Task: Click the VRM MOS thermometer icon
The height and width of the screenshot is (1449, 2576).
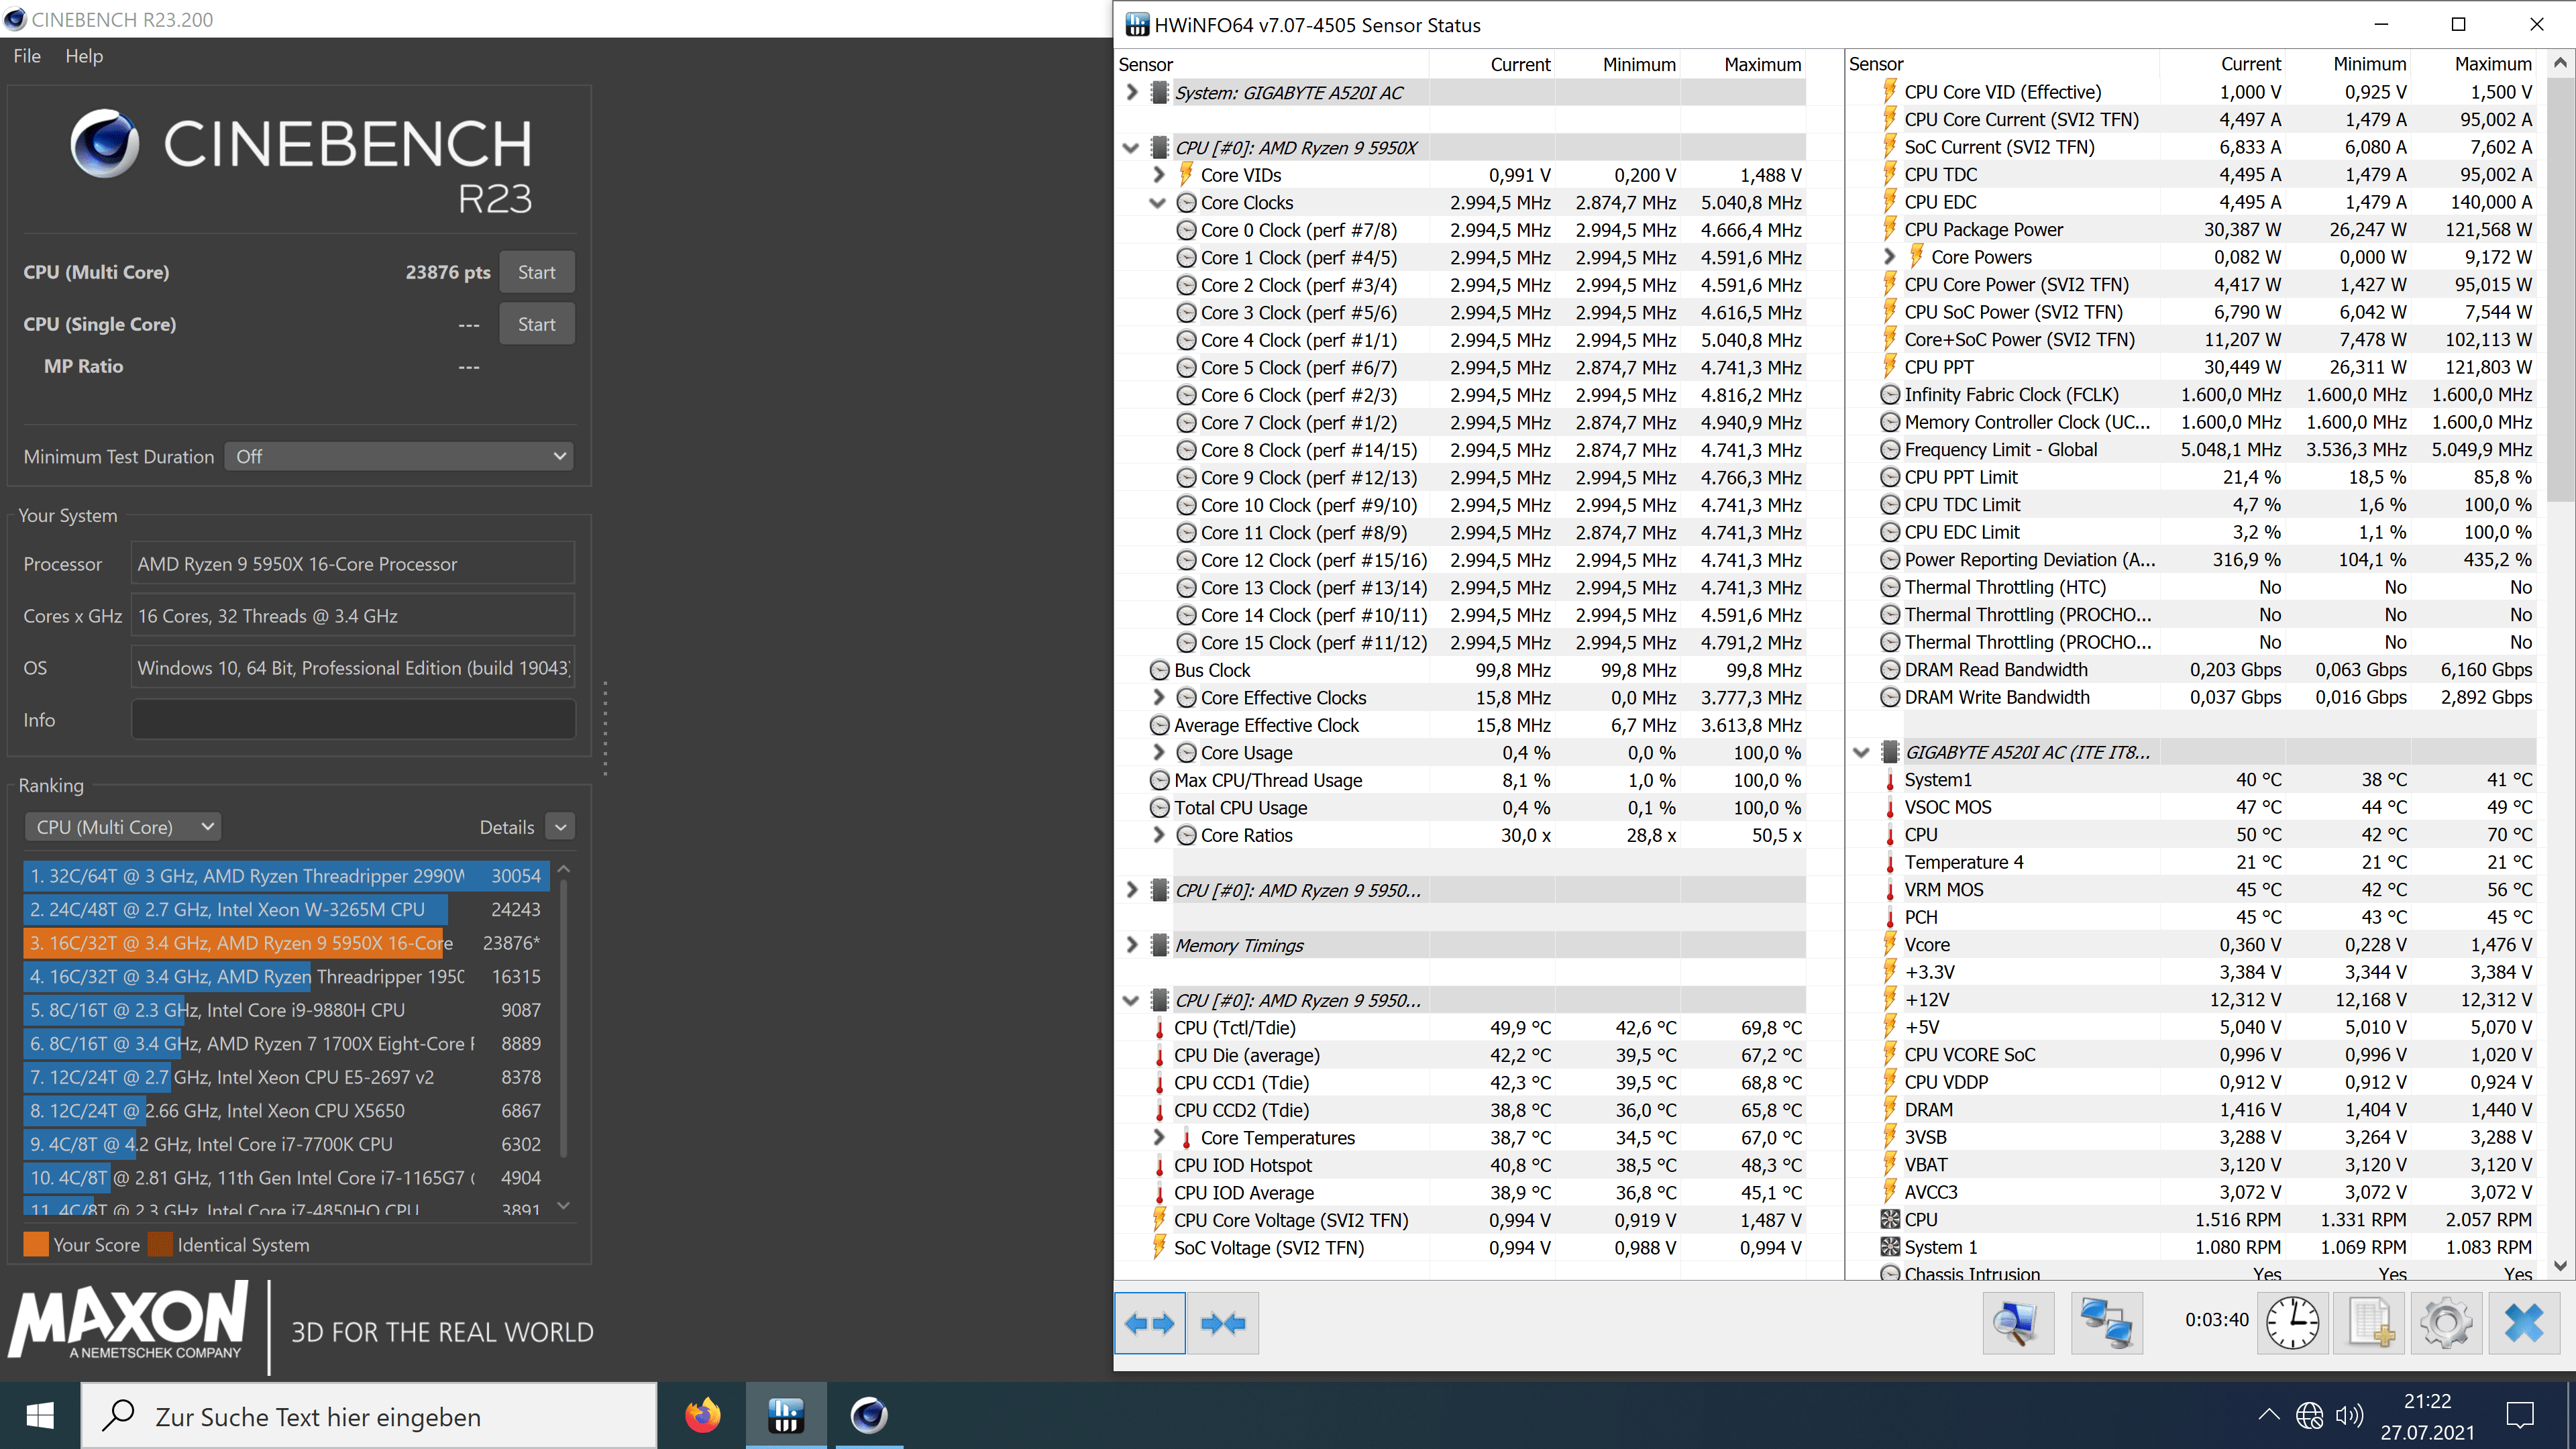Action: [x=1889, y=889]
